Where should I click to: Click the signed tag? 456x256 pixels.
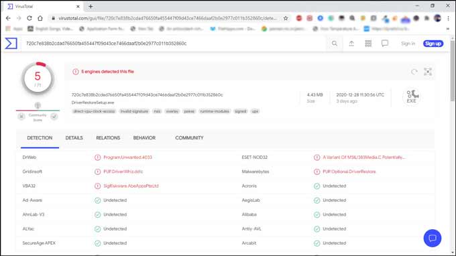pos(241,111)
